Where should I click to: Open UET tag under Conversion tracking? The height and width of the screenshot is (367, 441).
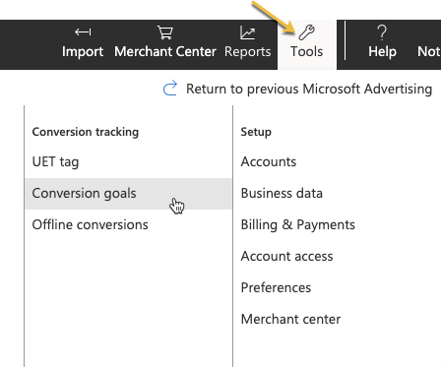tap(55, 162)
